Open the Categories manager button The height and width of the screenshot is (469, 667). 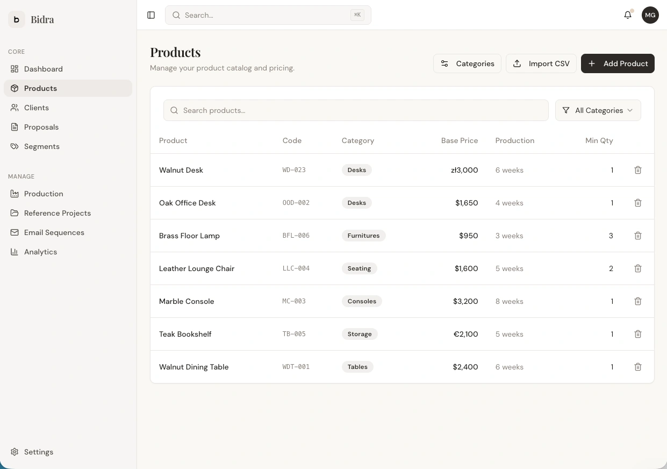tap(467, 63)
